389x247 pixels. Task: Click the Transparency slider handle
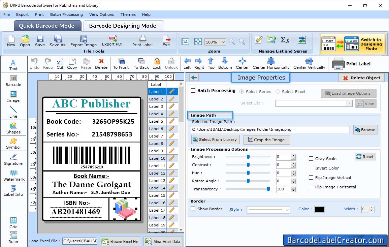pyautogui.click(x=268, y=189)
